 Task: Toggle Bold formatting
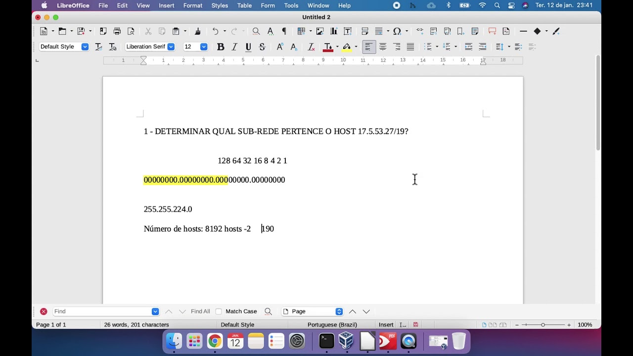coord(221,47)
